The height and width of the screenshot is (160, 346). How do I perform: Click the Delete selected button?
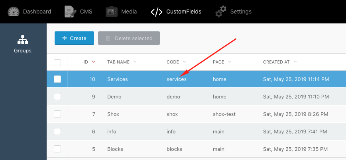129,38
